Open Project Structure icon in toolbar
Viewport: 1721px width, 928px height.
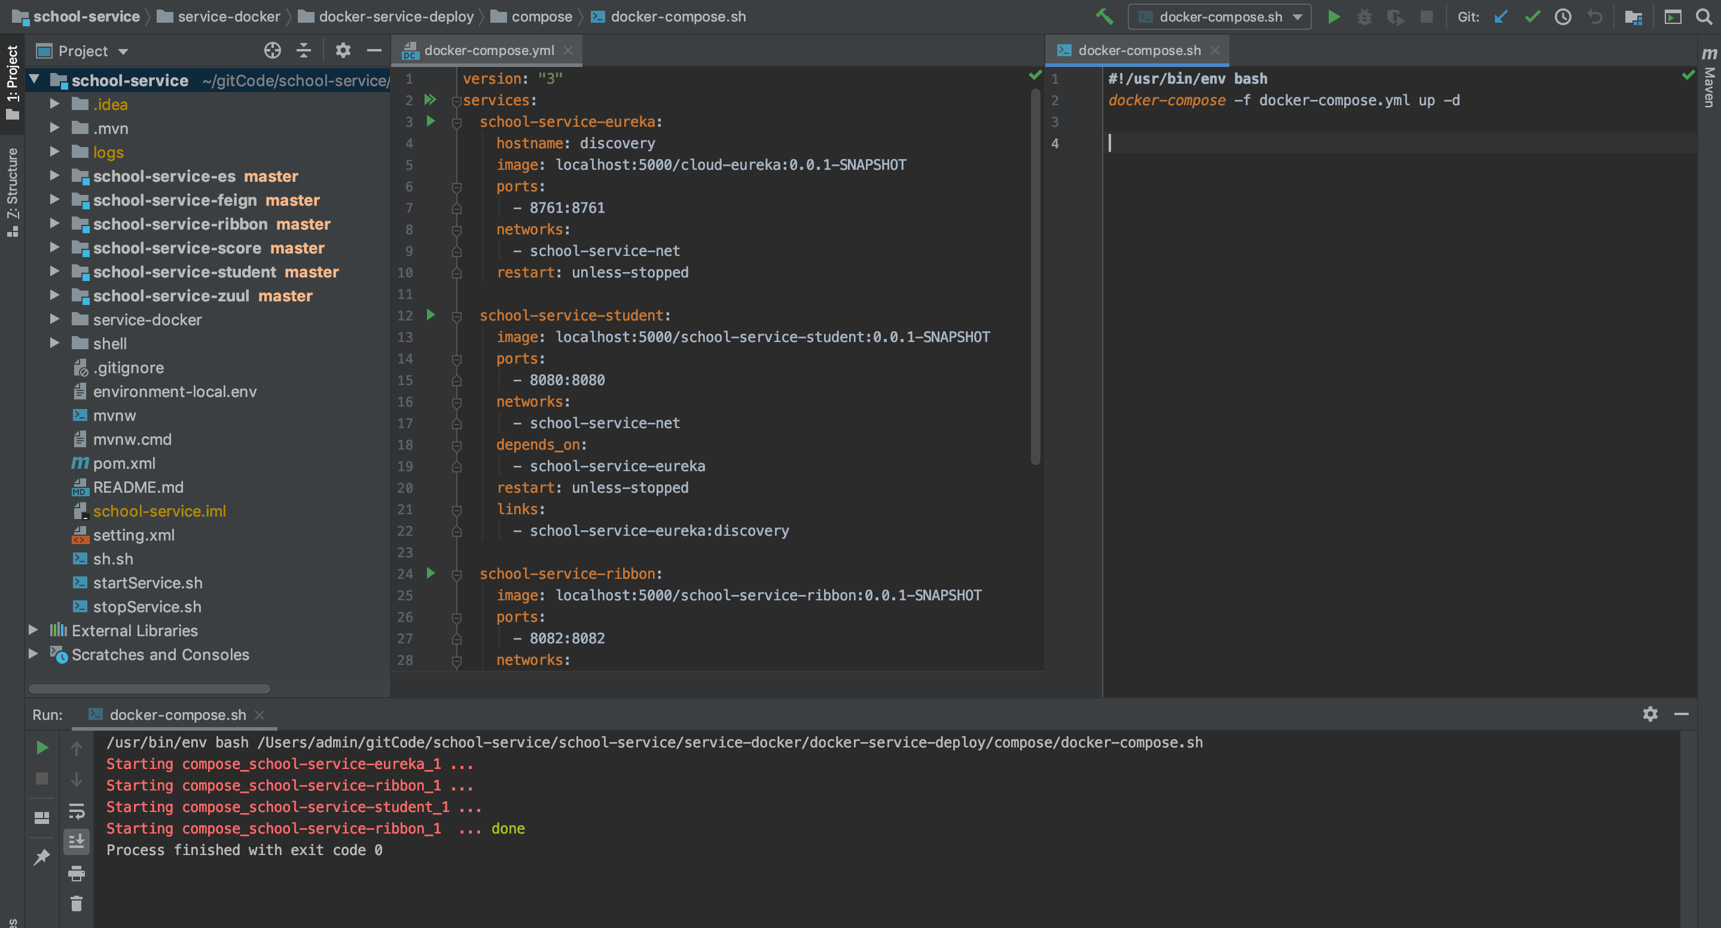tap(1634, 17)
